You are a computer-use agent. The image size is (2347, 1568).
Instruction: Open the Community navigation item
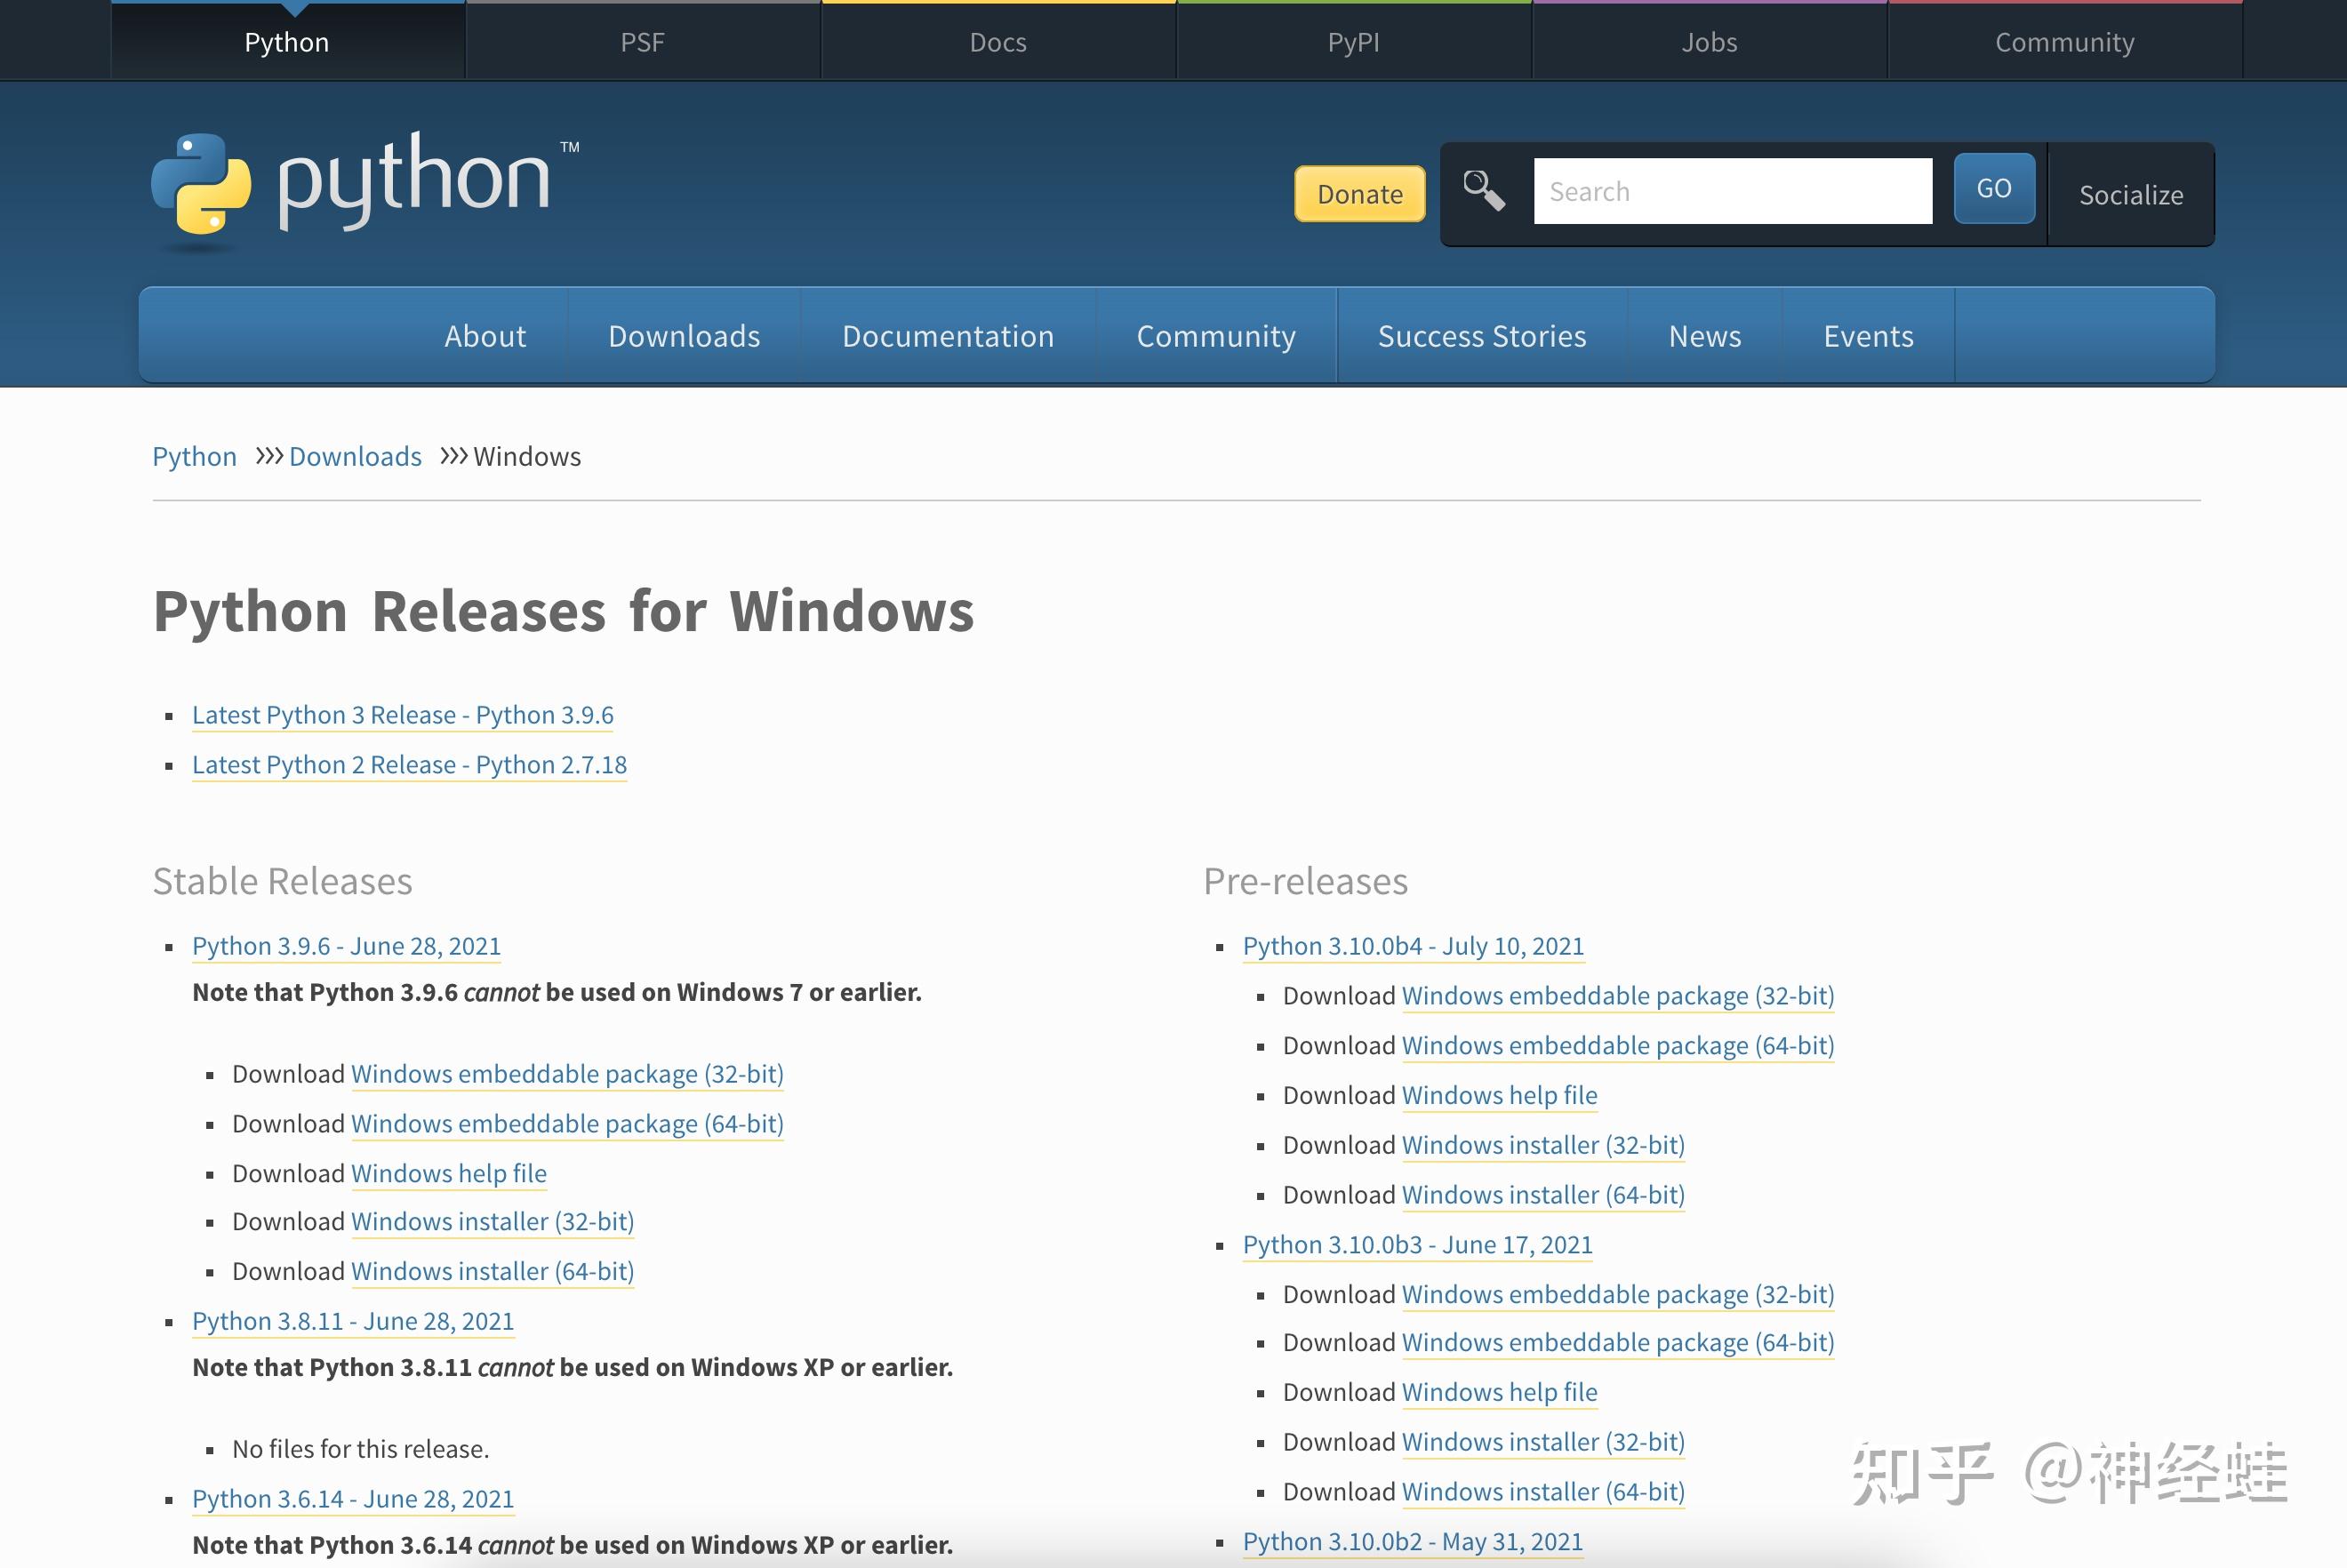[1215, 336]
